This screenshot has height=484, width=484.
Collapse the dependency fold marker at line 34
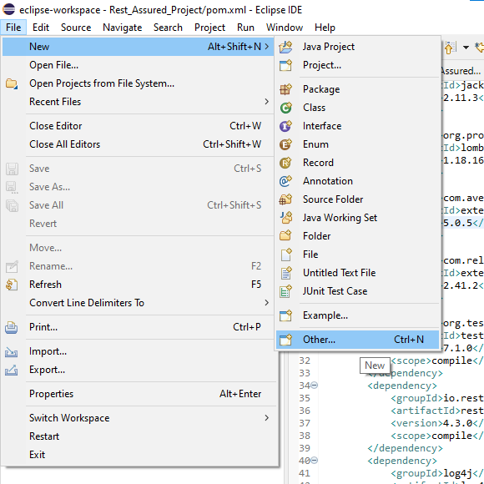tap(314, 385)
